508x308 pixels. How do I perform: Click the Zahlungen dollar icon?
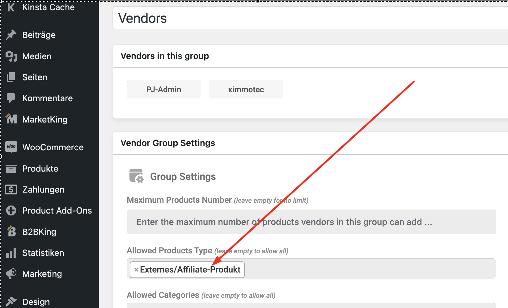[x=11, y=189]
